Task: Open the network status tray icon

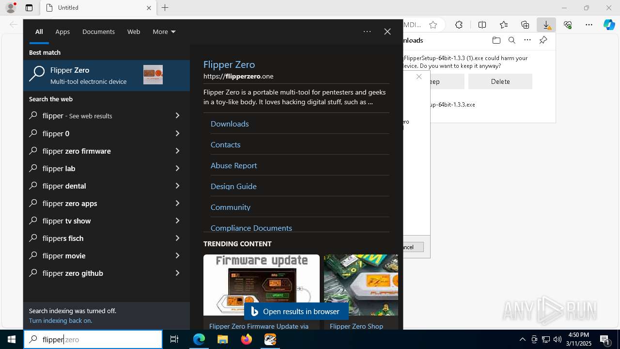Action: (545, 339)
